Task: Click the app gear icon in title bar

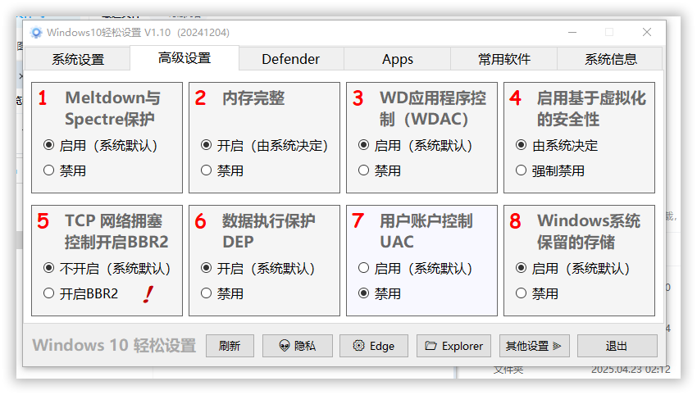Action: pyautogui.click(x=36, y=33)
